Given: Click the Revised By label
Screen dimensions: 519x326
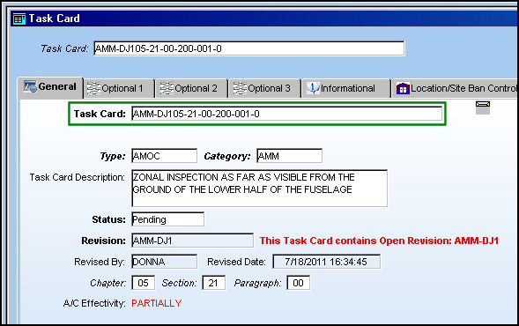Looking at the screenshot, I should pyautogui.click(x=100, y=262).
